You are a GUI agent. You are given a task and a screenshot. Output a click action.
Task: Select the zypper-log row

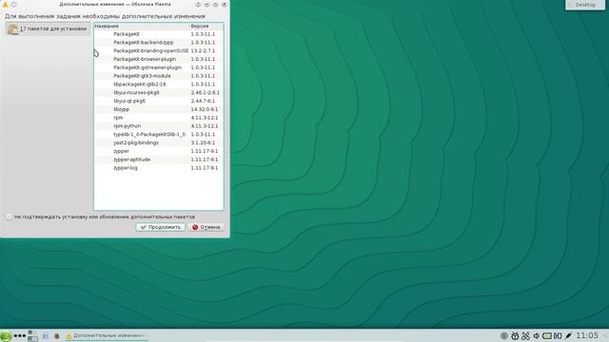tap(159, 168)
